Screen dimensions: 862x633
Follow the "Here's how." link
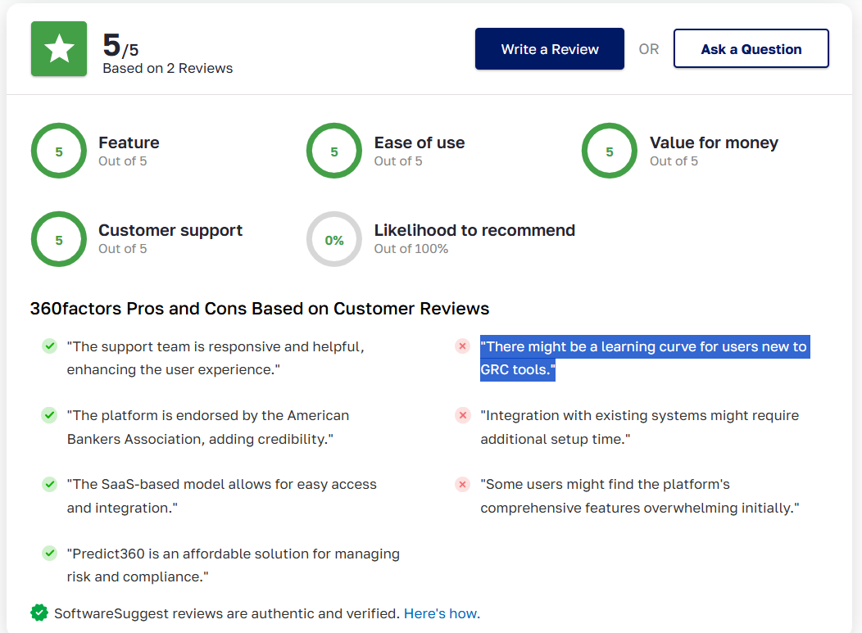[442, 613]
